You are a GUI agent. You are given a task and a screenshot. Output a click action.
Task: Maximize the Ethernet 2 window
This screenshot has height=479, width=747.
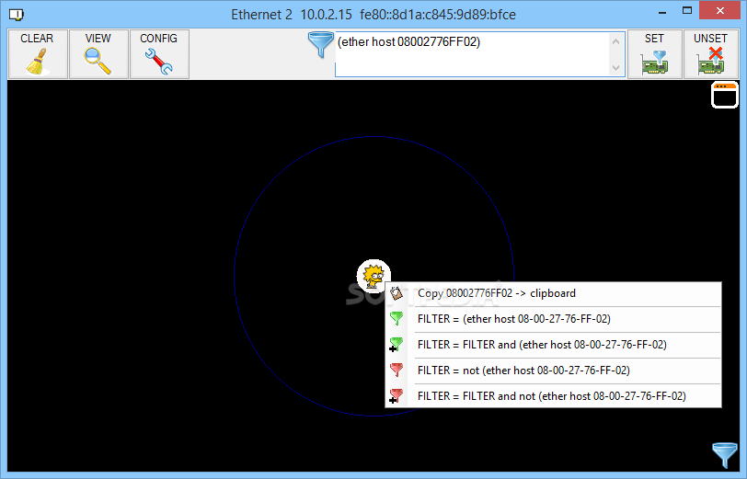pyautogui.click(x=687, y=10)
